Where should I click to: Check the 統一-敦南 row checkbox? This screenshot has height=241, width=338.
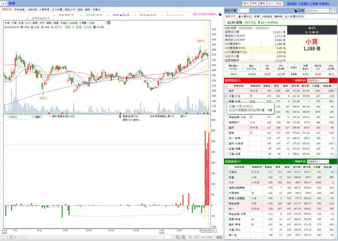tap(226, 138)
